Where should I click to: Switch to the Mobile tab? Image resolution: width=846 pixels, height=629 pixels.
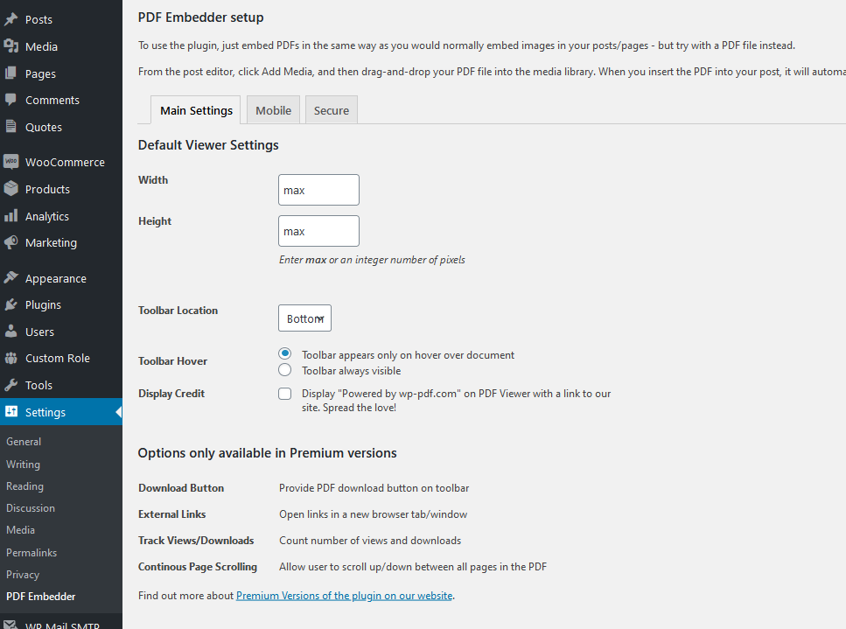(x=274, y=110)
